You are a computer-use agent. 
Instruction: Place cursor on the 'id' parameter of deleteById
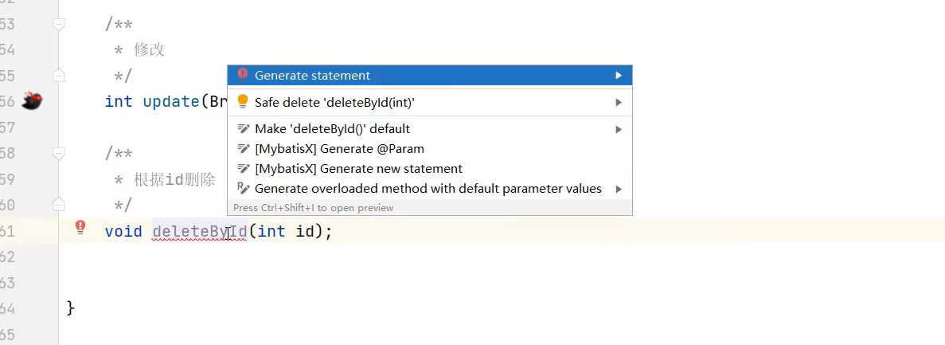coord(304,231)
